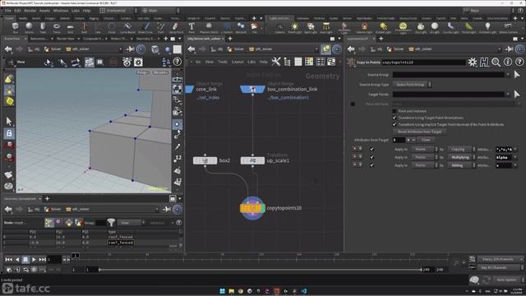Click the Source Group selection arrow button
Image resolution: width=526 pixels, height=296 pixels.
517,75
